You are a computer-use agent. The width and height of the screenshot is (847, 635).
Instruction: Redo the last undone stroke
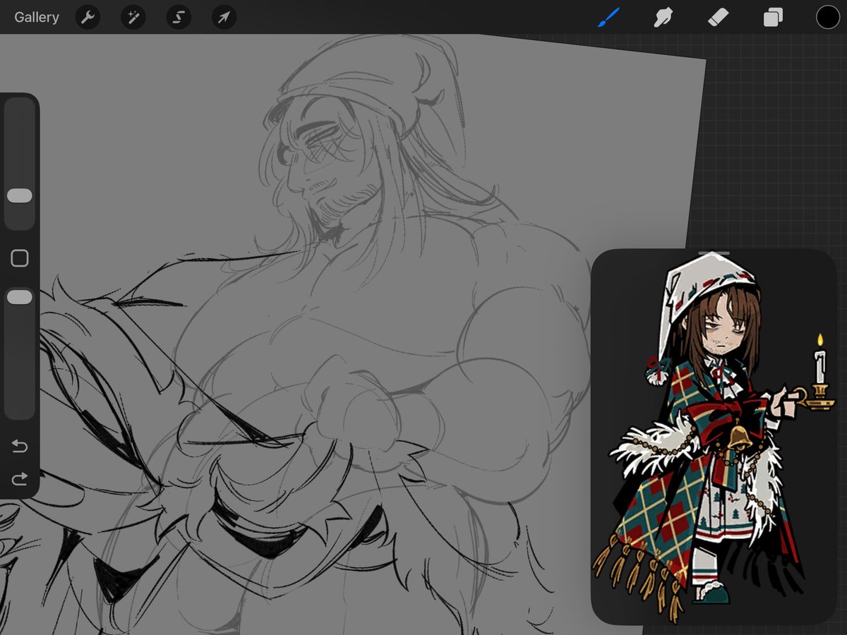coord(20,480)
